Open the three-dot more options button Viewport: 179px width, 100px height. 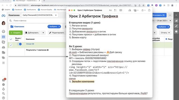tap(170, 15)
